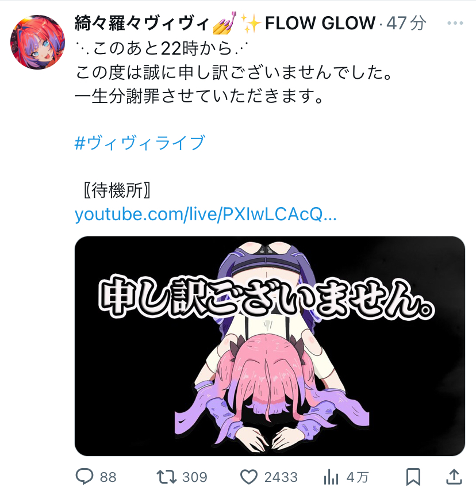Click the like count 2433
The width and height of the screenshot is (476, 494).
tap(281, 477)
